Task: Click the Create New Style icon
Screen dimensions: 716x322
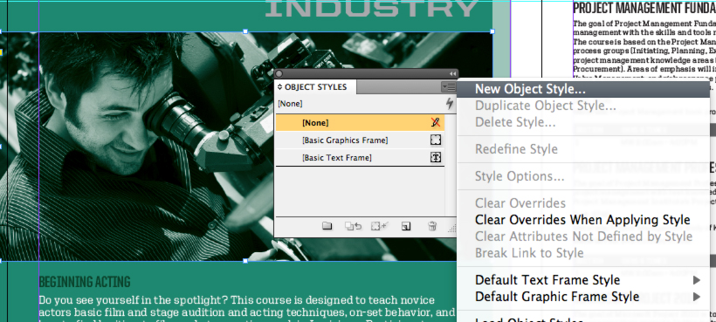Action: click(x=405, y=226)
